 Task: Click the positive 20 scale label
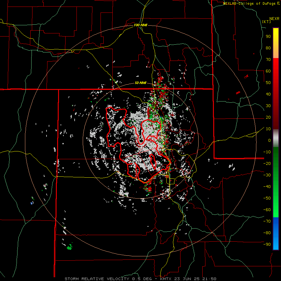click(268, 117)
